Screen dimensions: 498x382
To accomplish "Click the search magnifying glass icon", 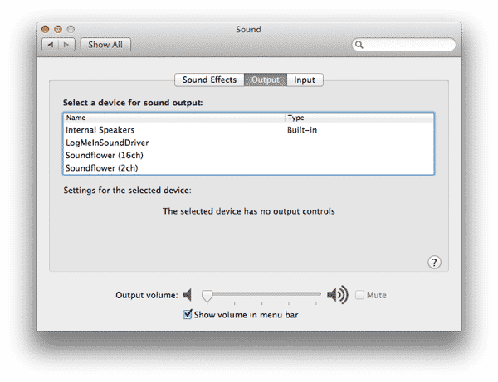I will 360,45.
